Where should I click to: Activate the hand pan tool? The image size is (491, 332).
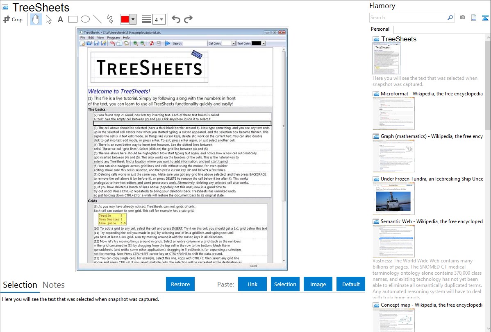36,19
